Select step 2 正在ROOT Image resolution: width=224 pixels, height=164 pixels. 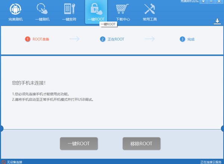point(112,39)
